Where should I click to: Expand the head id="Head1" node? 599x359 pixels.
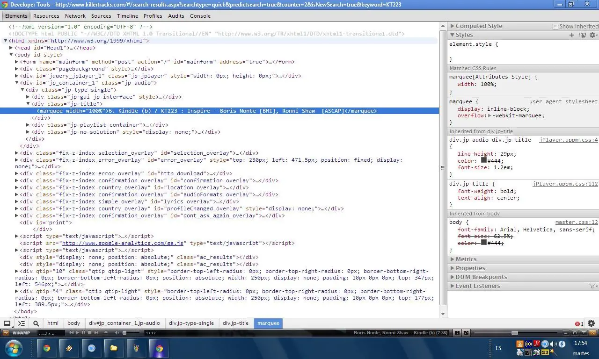point(11,48)
